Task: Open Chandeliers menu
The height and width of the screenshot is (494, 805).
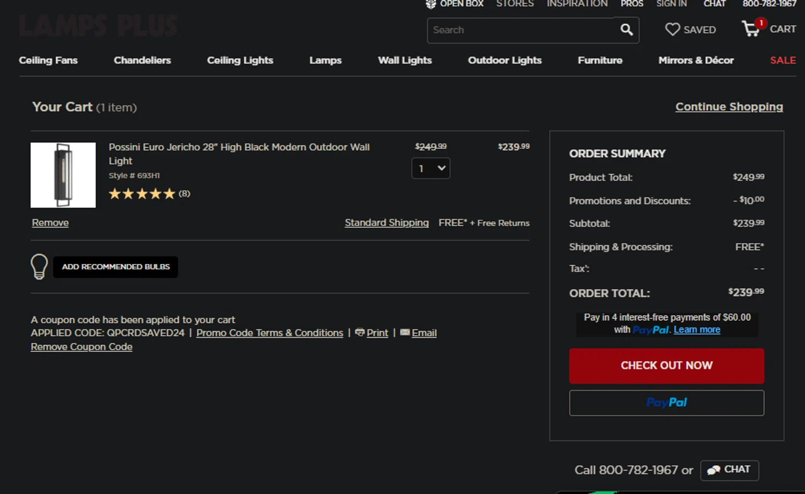Action: [142, 60]
